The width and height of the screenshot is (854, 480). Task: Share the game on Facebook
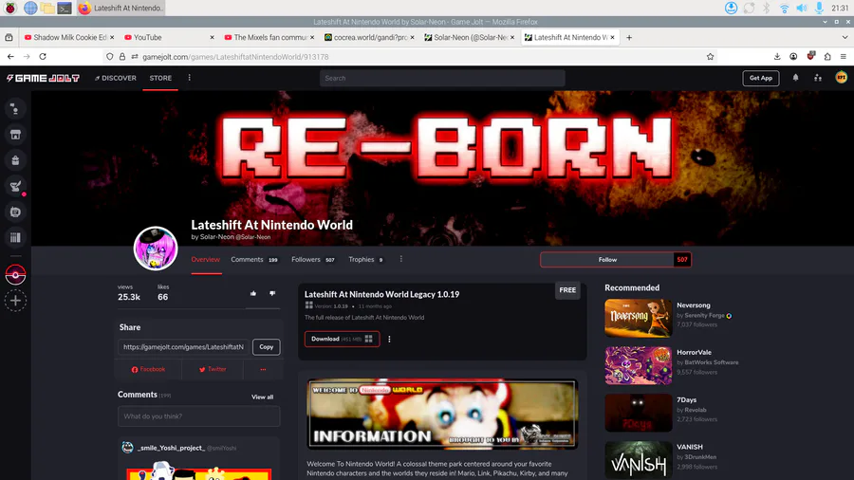pyautogui.click(x=148, y=369)
